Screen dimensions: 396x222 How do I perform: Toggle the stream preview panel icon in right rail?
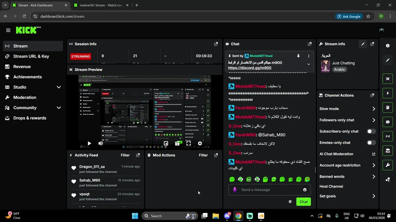click(388, 79)
